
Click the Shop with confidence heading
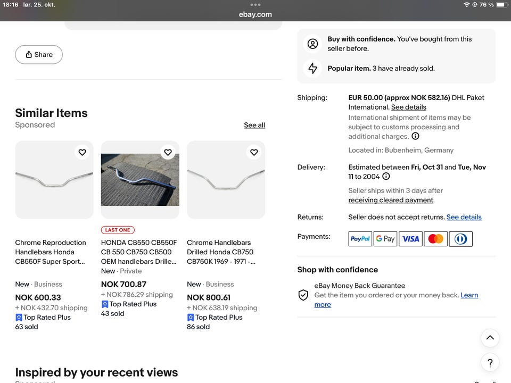[337, 270]
